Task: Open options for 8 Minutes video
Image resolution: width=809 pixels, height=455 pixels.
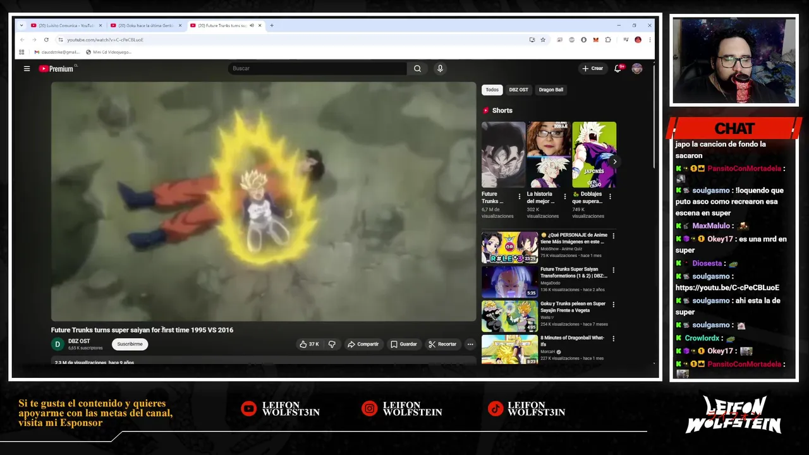Action: (613, 338)
